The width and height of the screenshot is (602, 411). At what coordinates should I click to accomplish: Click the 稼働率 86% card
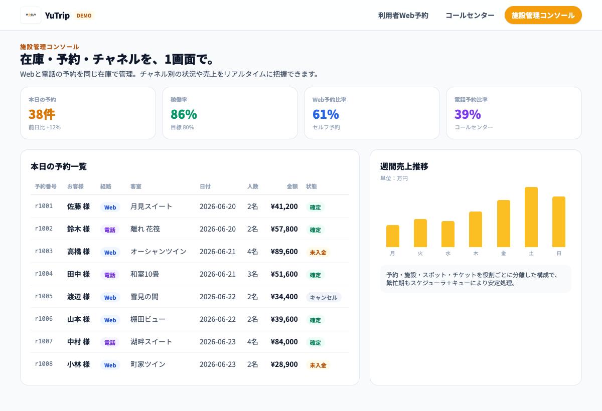tap(230, 113)
